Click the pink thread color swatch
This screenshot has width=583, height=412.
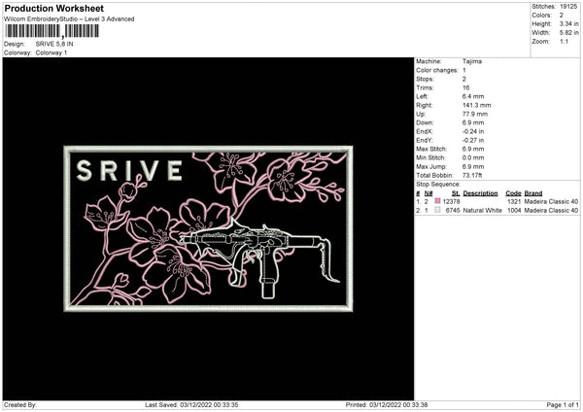pos(437,201)
